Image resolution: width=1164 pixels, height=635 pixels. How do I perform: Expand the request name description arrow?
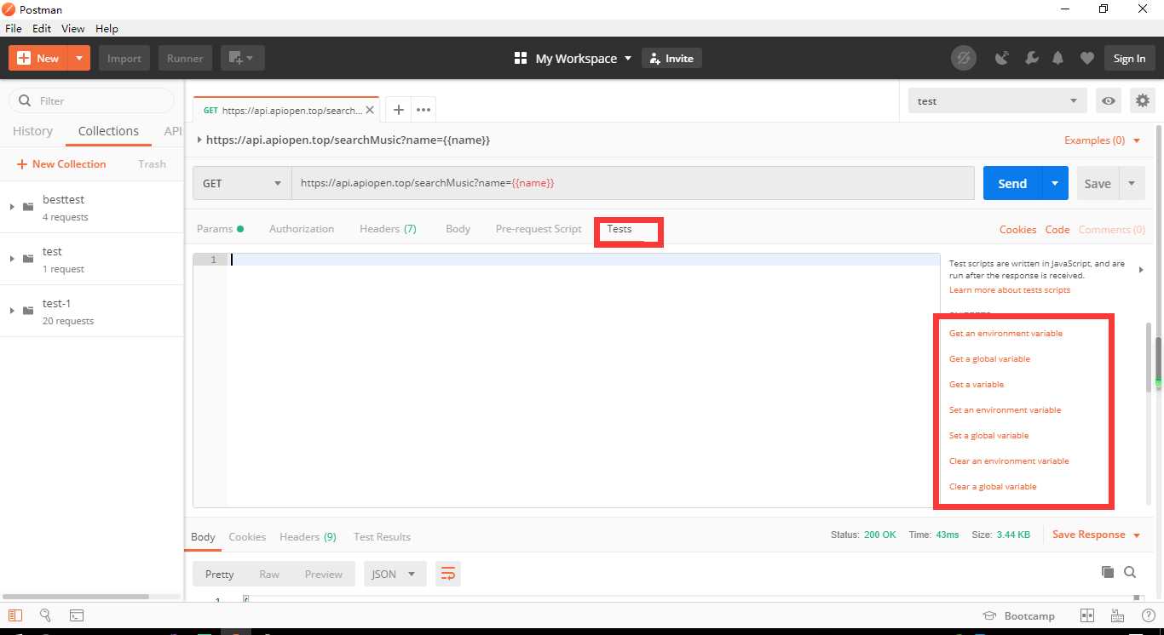coord(199,140)
